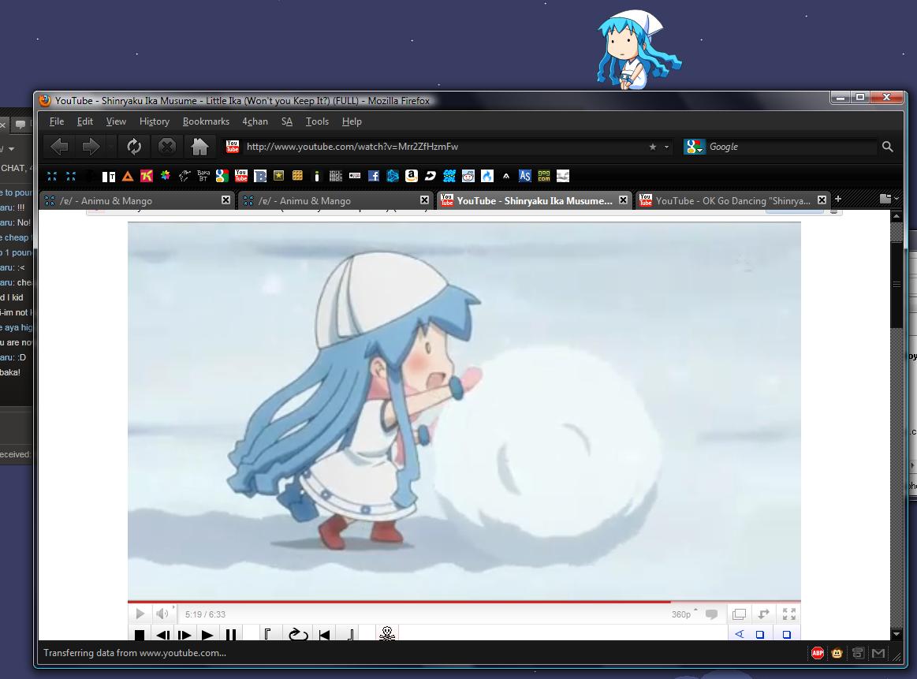
Task: Open the white T bookmark icon
Action: (x=109, y=176)
